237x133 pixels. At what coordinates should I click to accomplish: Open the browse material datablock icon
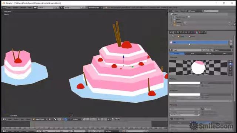point(171,50)
